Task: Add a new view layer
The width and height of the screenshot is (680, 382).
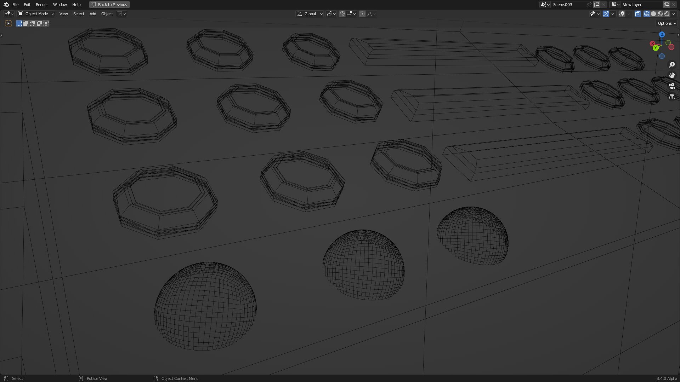Action: coord(667,5)
